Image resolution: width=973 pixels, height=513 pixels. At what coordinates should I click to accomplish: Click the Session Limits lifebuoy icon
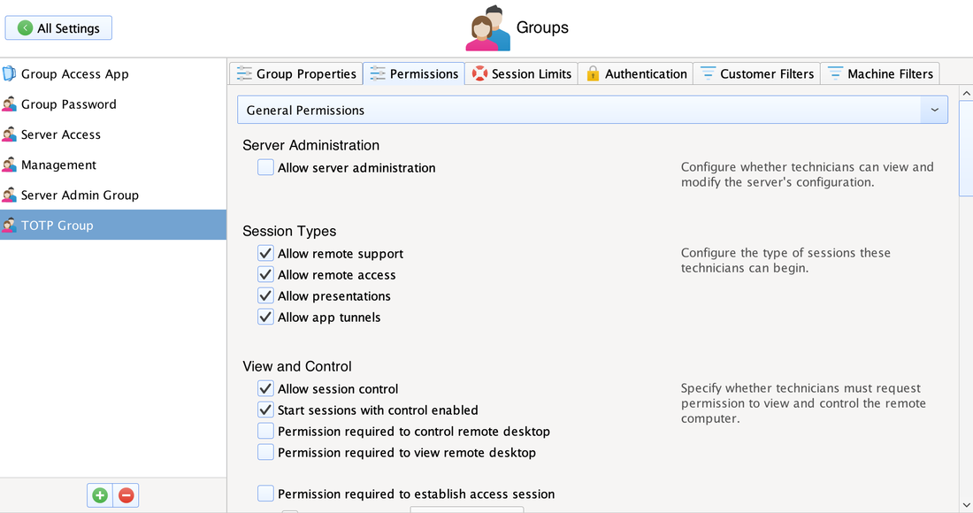click(x=479, y=73)
